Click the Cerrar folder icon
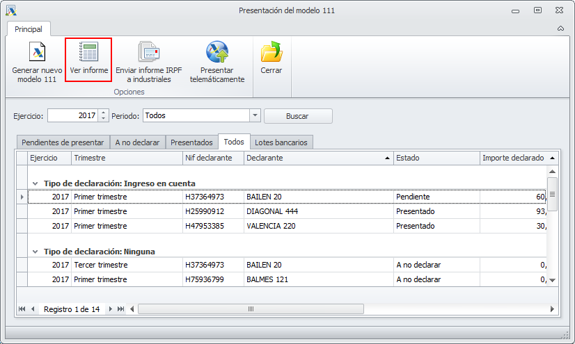 (271, 53)
